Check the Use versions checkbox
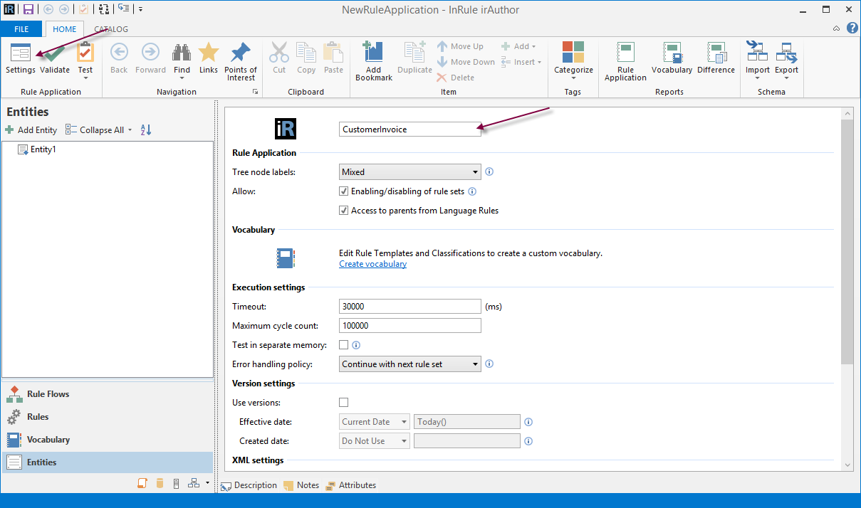 [344, 403]
